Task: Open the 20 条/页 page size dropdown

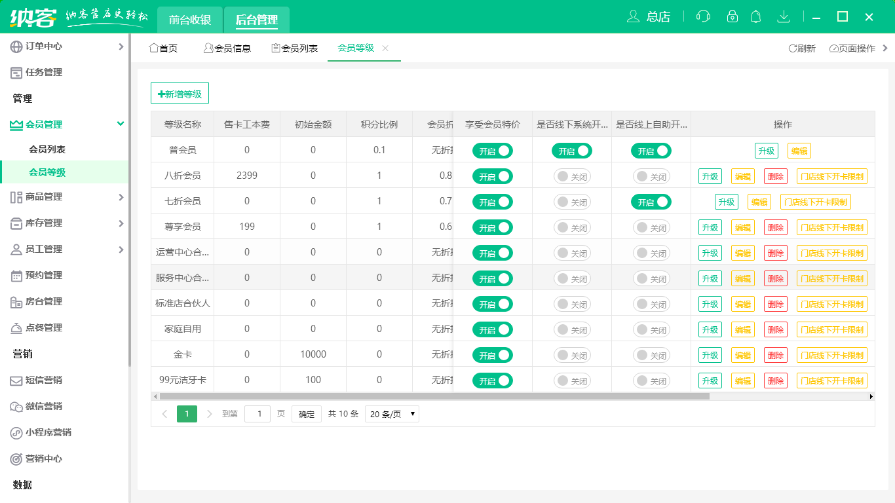Action: [392, 414]
